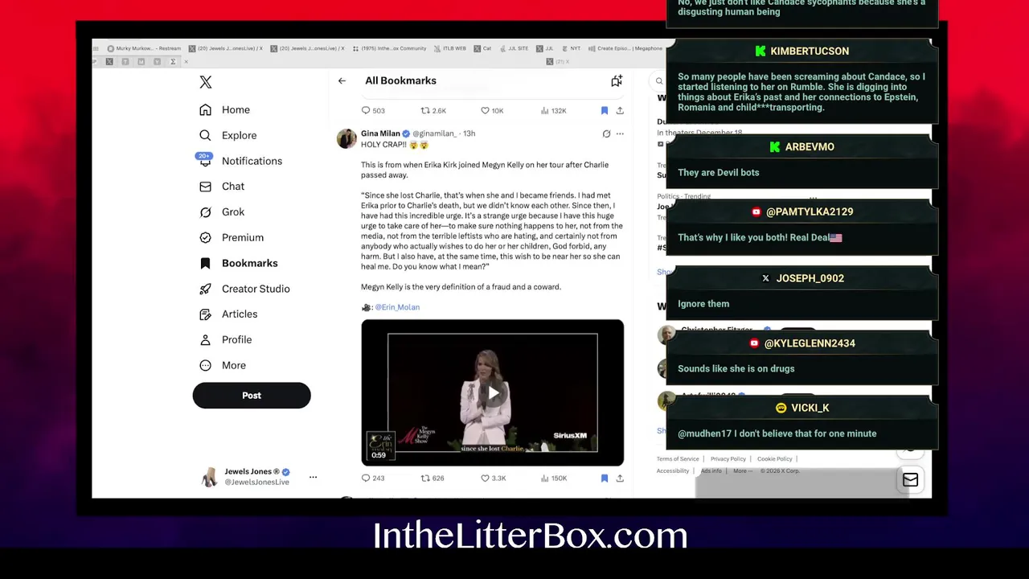The image size is (1029, 579).
Task: Repost Gina Milan's post with 626 reposts
Action: click(x=433, y=478)
